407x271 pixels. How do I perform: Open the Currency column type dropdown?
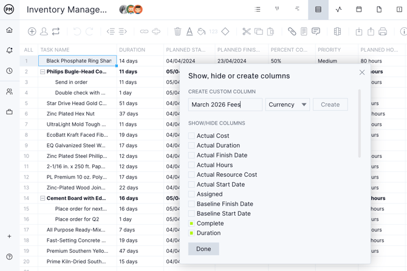(287, 105)
